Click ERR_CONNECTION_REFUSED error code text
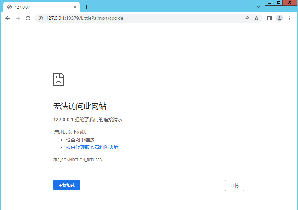The image size is (298, 210). coord(77,160)
